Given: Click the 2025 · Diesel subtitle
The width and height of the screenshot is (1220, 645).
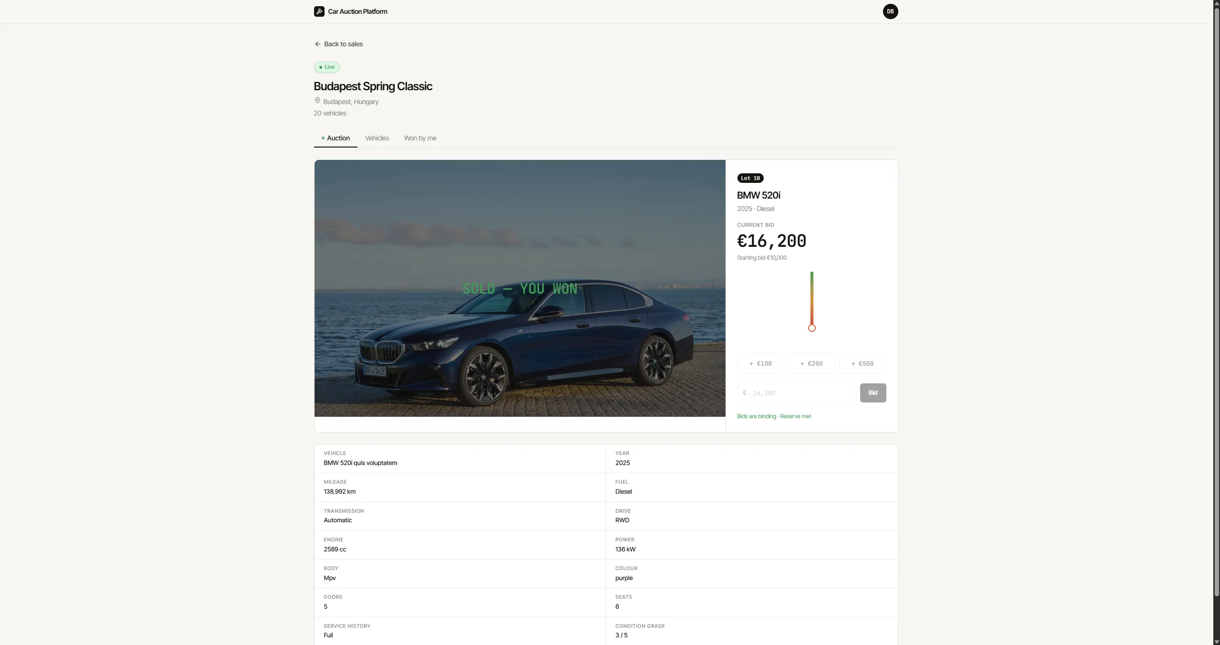Looking at the screenshot, I should [x=756, y=209].
